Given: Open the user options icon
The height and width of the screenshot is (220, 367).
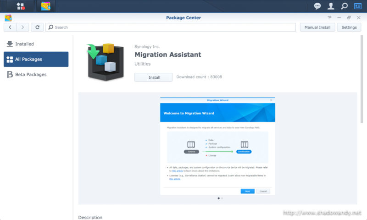Looking at the screenshot, I should 331,6.
